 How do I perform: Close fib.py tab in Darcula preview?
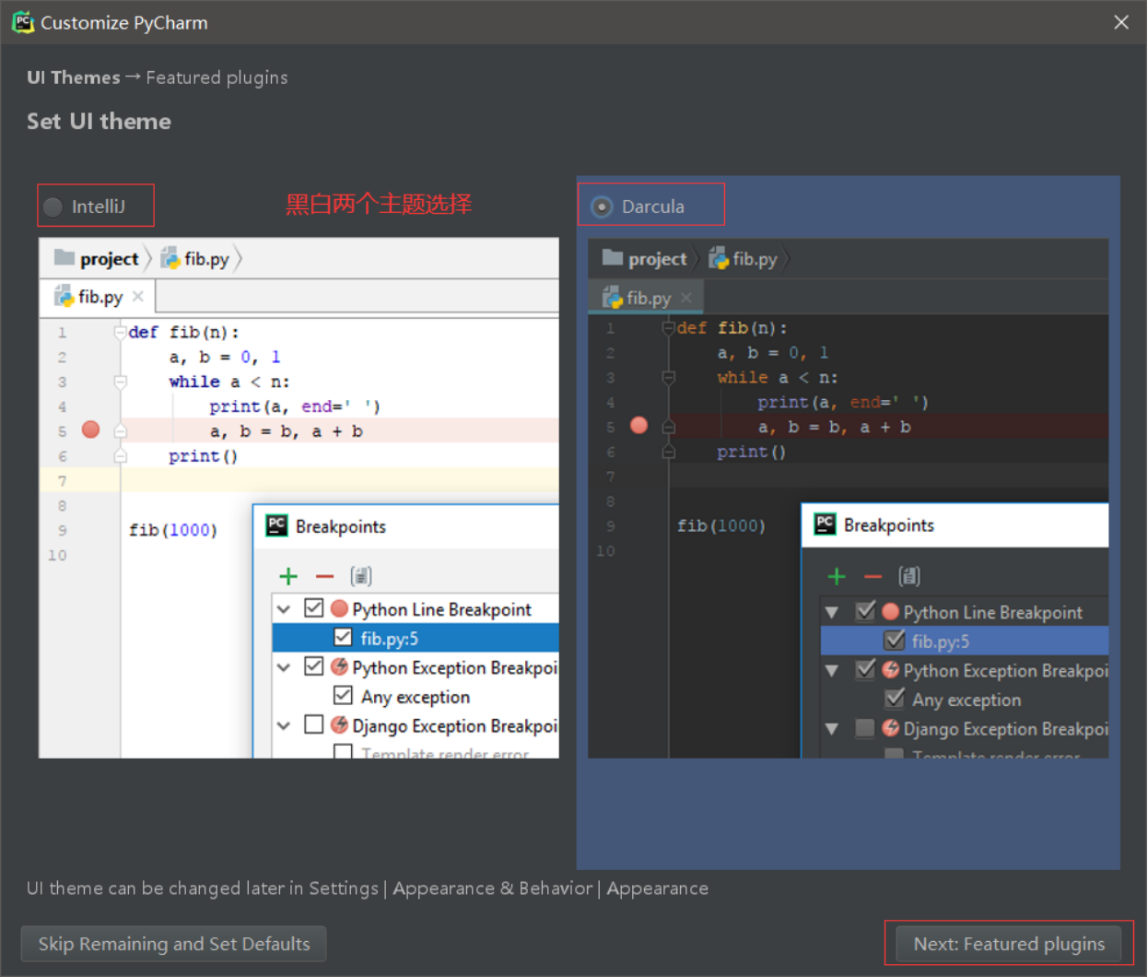686,298
